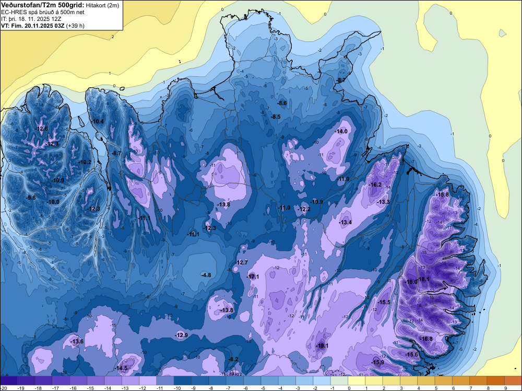Click the "-10.4" temperature value
Image resolution: width=522 pixels, height=391 pixels.
click(98, 121)
